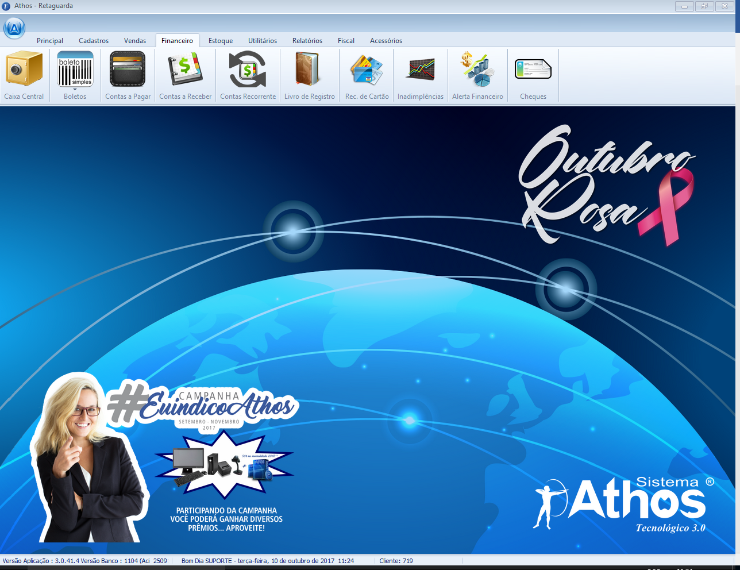Open the Boletos barcode icon
Image resolution: width=740 pixels, height=570 pixels.
(75, 68)
